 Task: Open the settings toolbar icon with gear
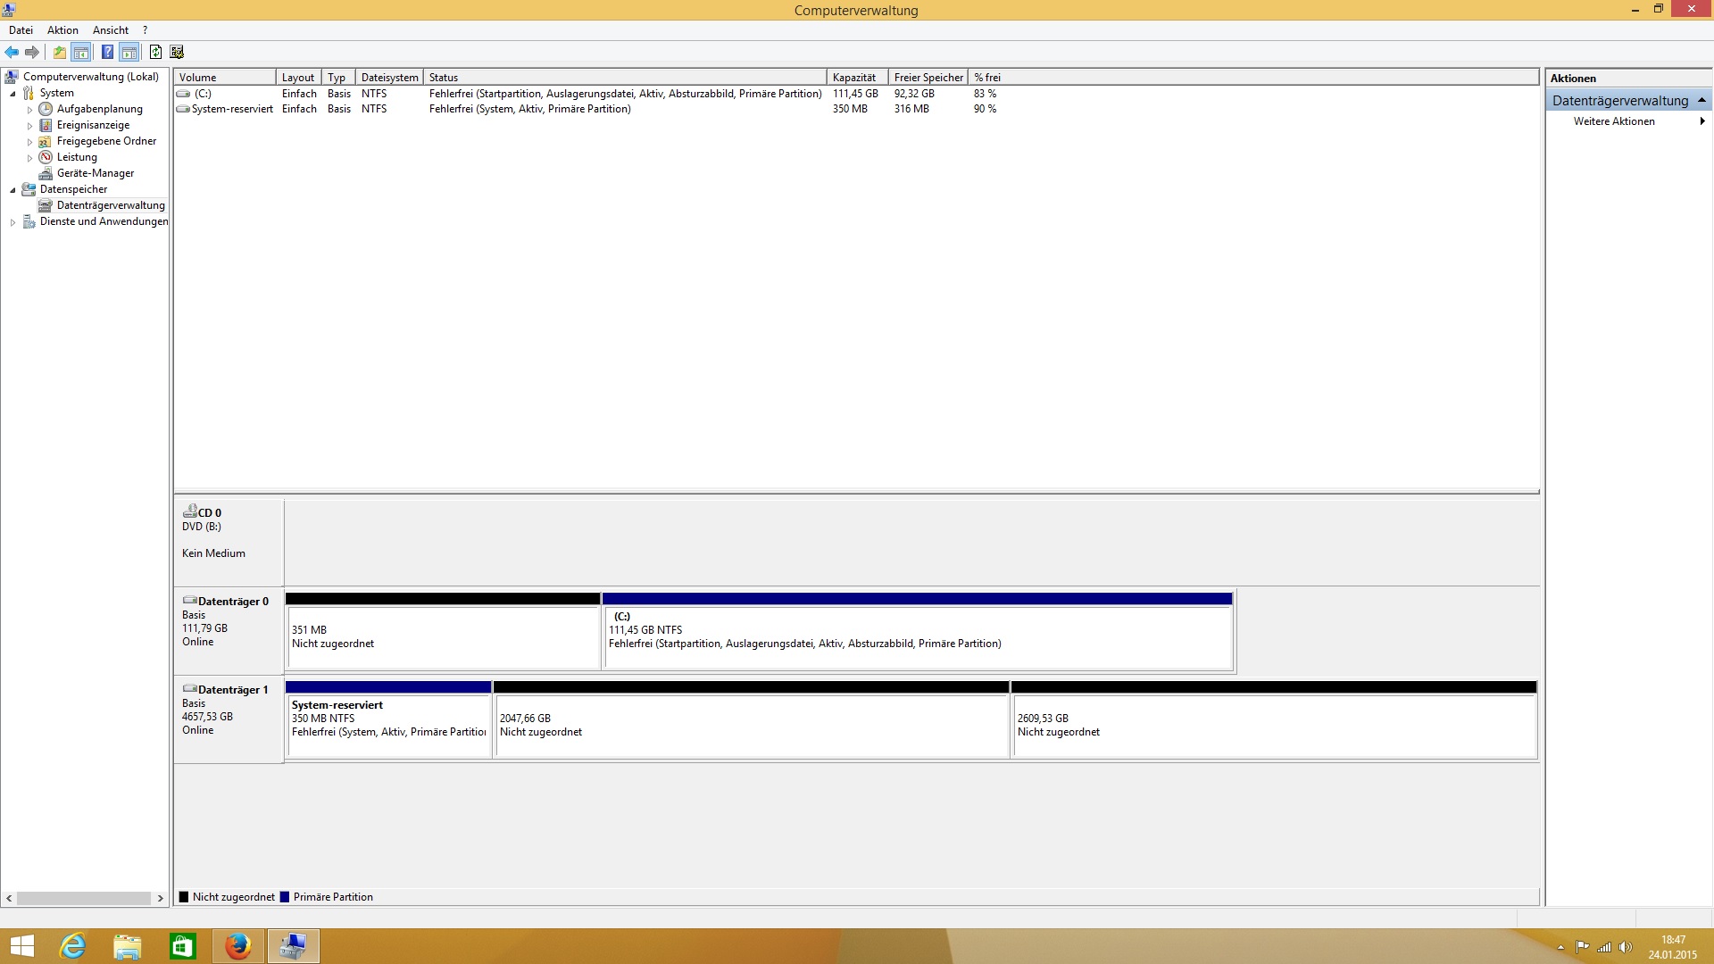coord(177,52)
